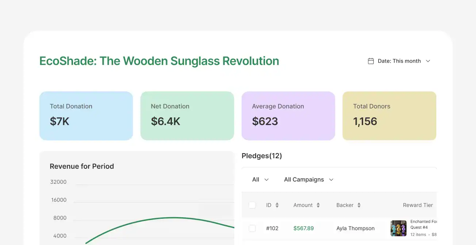Click pledge ID #102
Image resolution: width=476 pixels, height=245 pixels.
(x=272, y=229)
